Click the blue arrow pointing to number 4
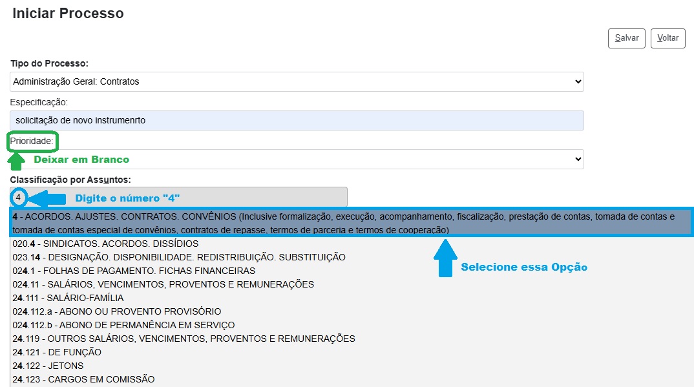The width and height of the screenshot is (694, 387). point(45,198)
